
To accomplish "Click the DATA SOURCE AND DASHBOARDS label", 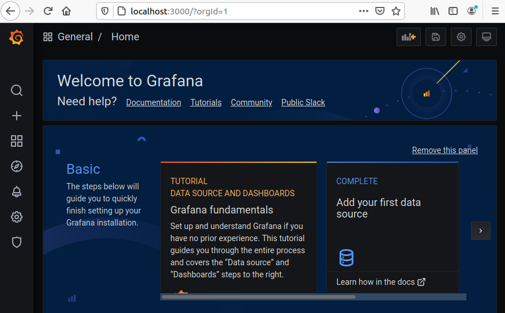I will (232, 193).
